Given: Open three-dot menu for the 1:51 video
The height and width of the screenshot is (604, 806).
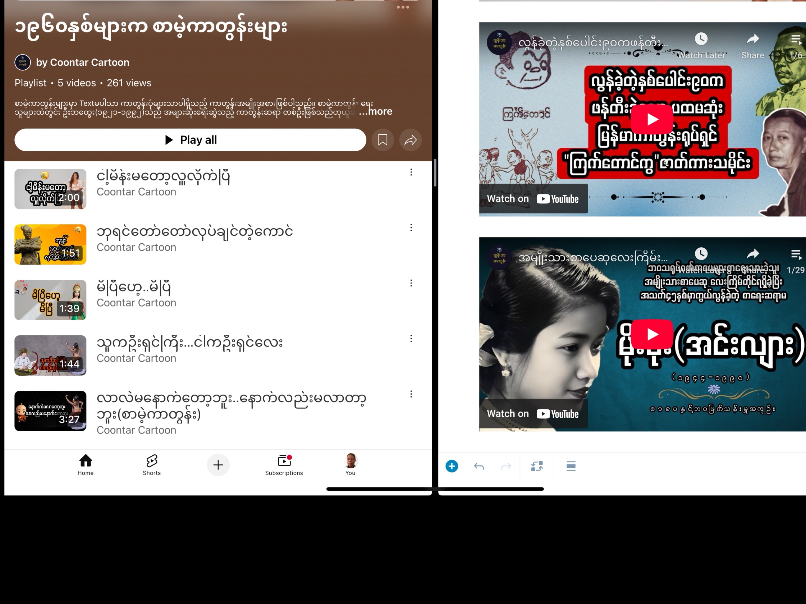Looking at the screenshot, I should point(411,228).
